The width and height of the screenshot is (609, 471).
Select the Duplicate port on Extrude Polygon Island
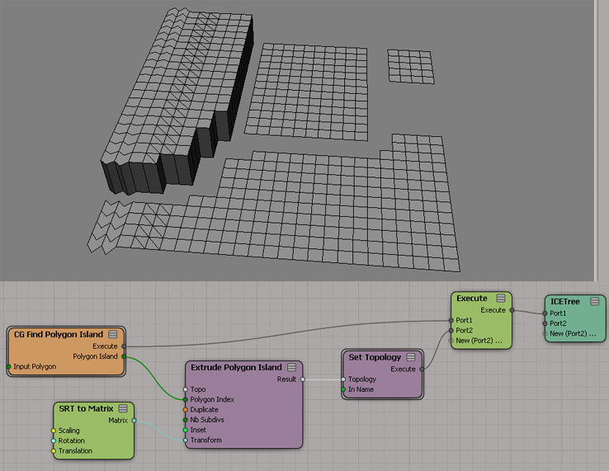[186, 409]
